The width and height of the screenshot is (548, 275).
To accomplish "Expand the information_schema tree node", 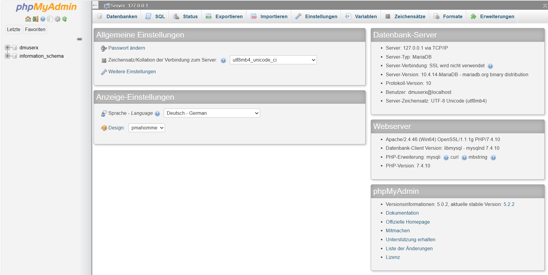I will pyautogui.click(x=7, y=56).
